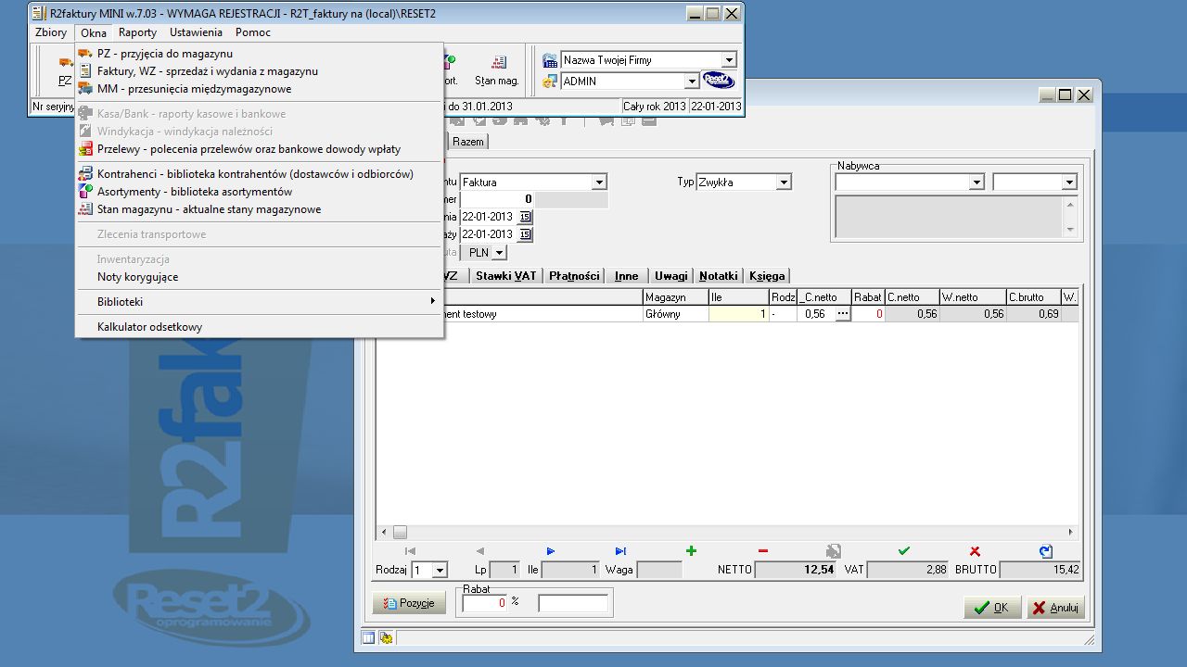The height and width of the screenshot is (667, 1187).
Task: Open Kalkulator odsetkowy from the menu
Action: (259, 327)
